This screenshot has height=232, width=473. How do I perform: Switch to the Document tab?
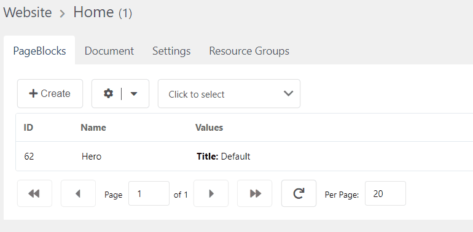(109, 51)
